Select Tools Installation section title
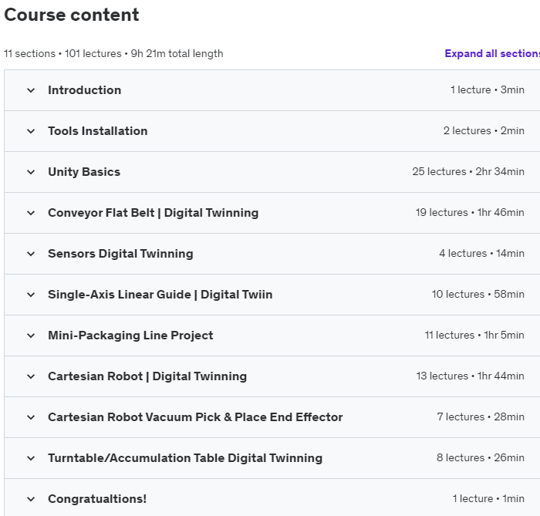The height and width of the screenshot is (516, 540). 97,131
